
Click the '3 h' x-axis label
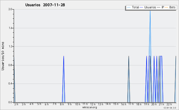24,104
